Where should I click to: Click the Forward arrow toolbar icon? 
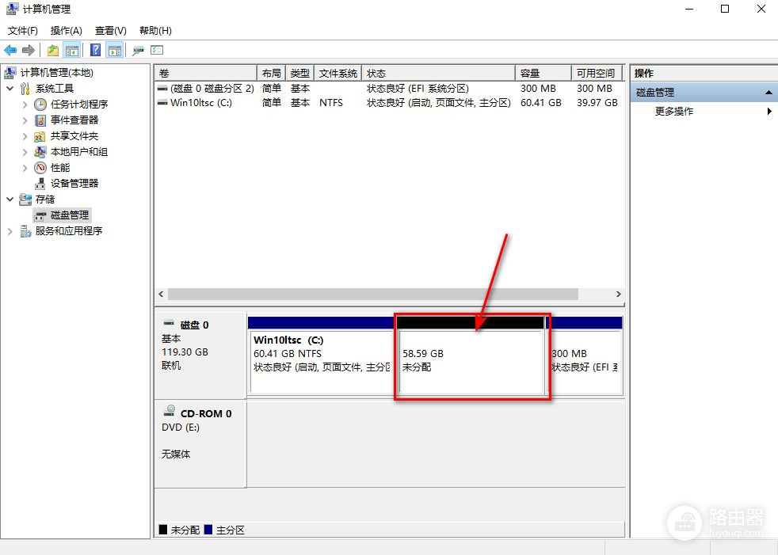tap(29, 50)
